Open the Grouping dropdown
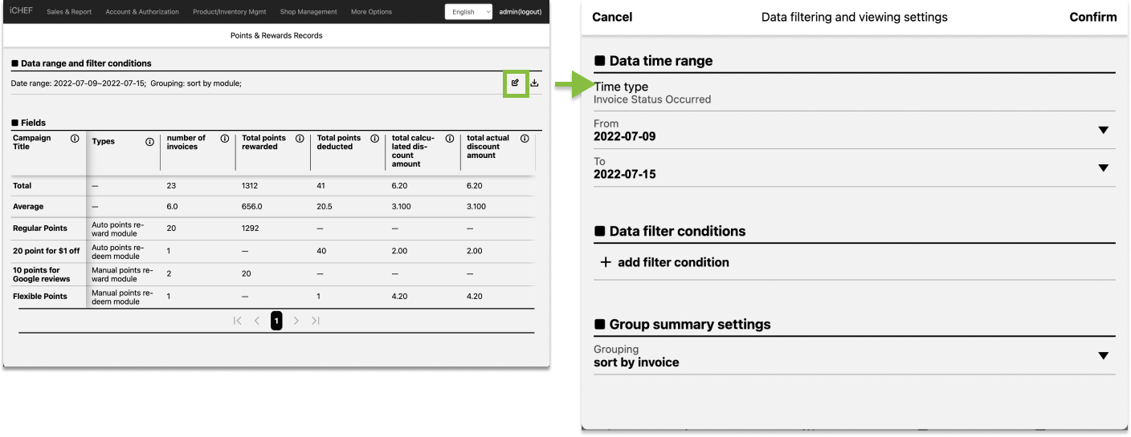Image resolution: width=1131 pixels, height=437 pixels. click(1103, 356)
